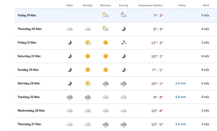Click the Precip. column header
Viewport: 217px width, 131px height.
[182, 5]
